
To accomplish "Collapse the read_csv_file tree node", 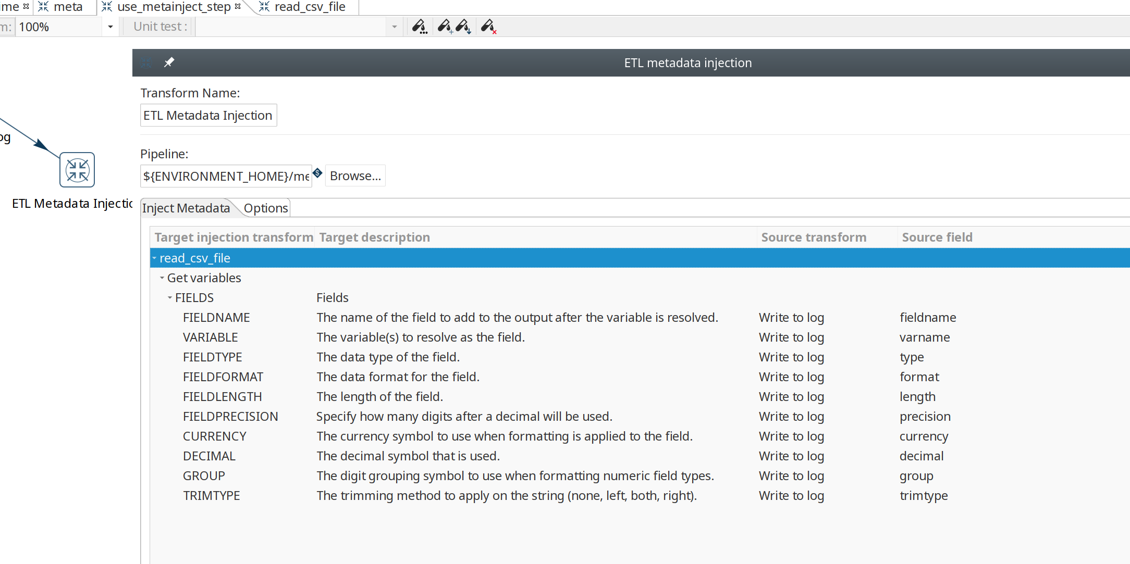I will point(154,258).
